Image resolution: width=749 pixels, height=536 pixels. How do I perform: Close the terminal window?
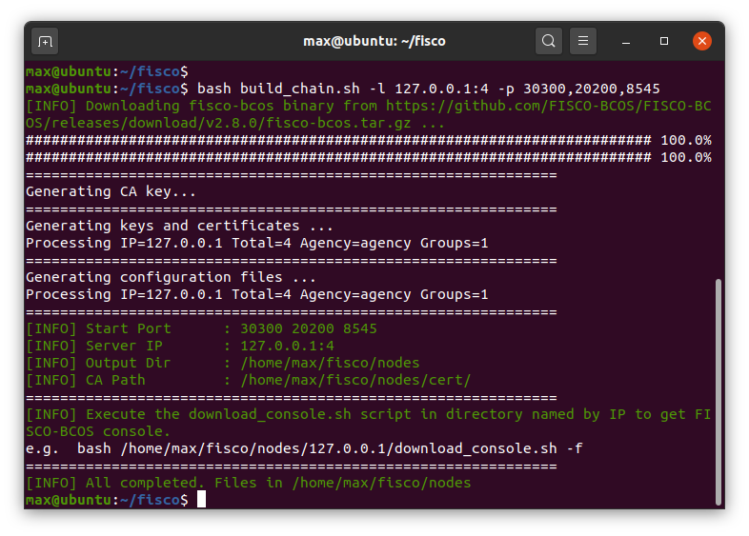pyautogui.click(x=702, y=41)
